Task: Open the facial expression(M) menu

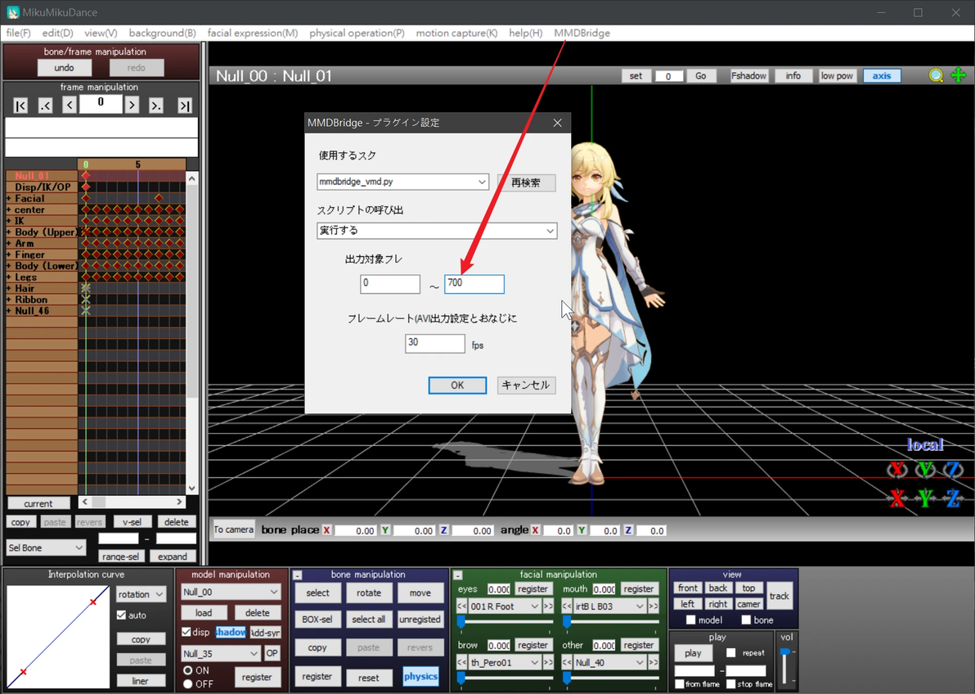Action: click(x=253, y=33)
